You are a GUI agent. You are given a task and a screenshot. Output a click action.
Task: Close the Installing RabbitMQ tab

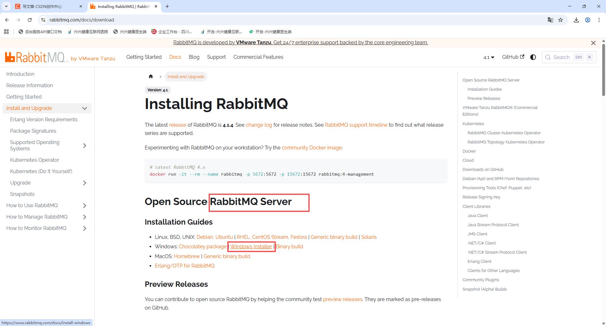click(156, 6)
